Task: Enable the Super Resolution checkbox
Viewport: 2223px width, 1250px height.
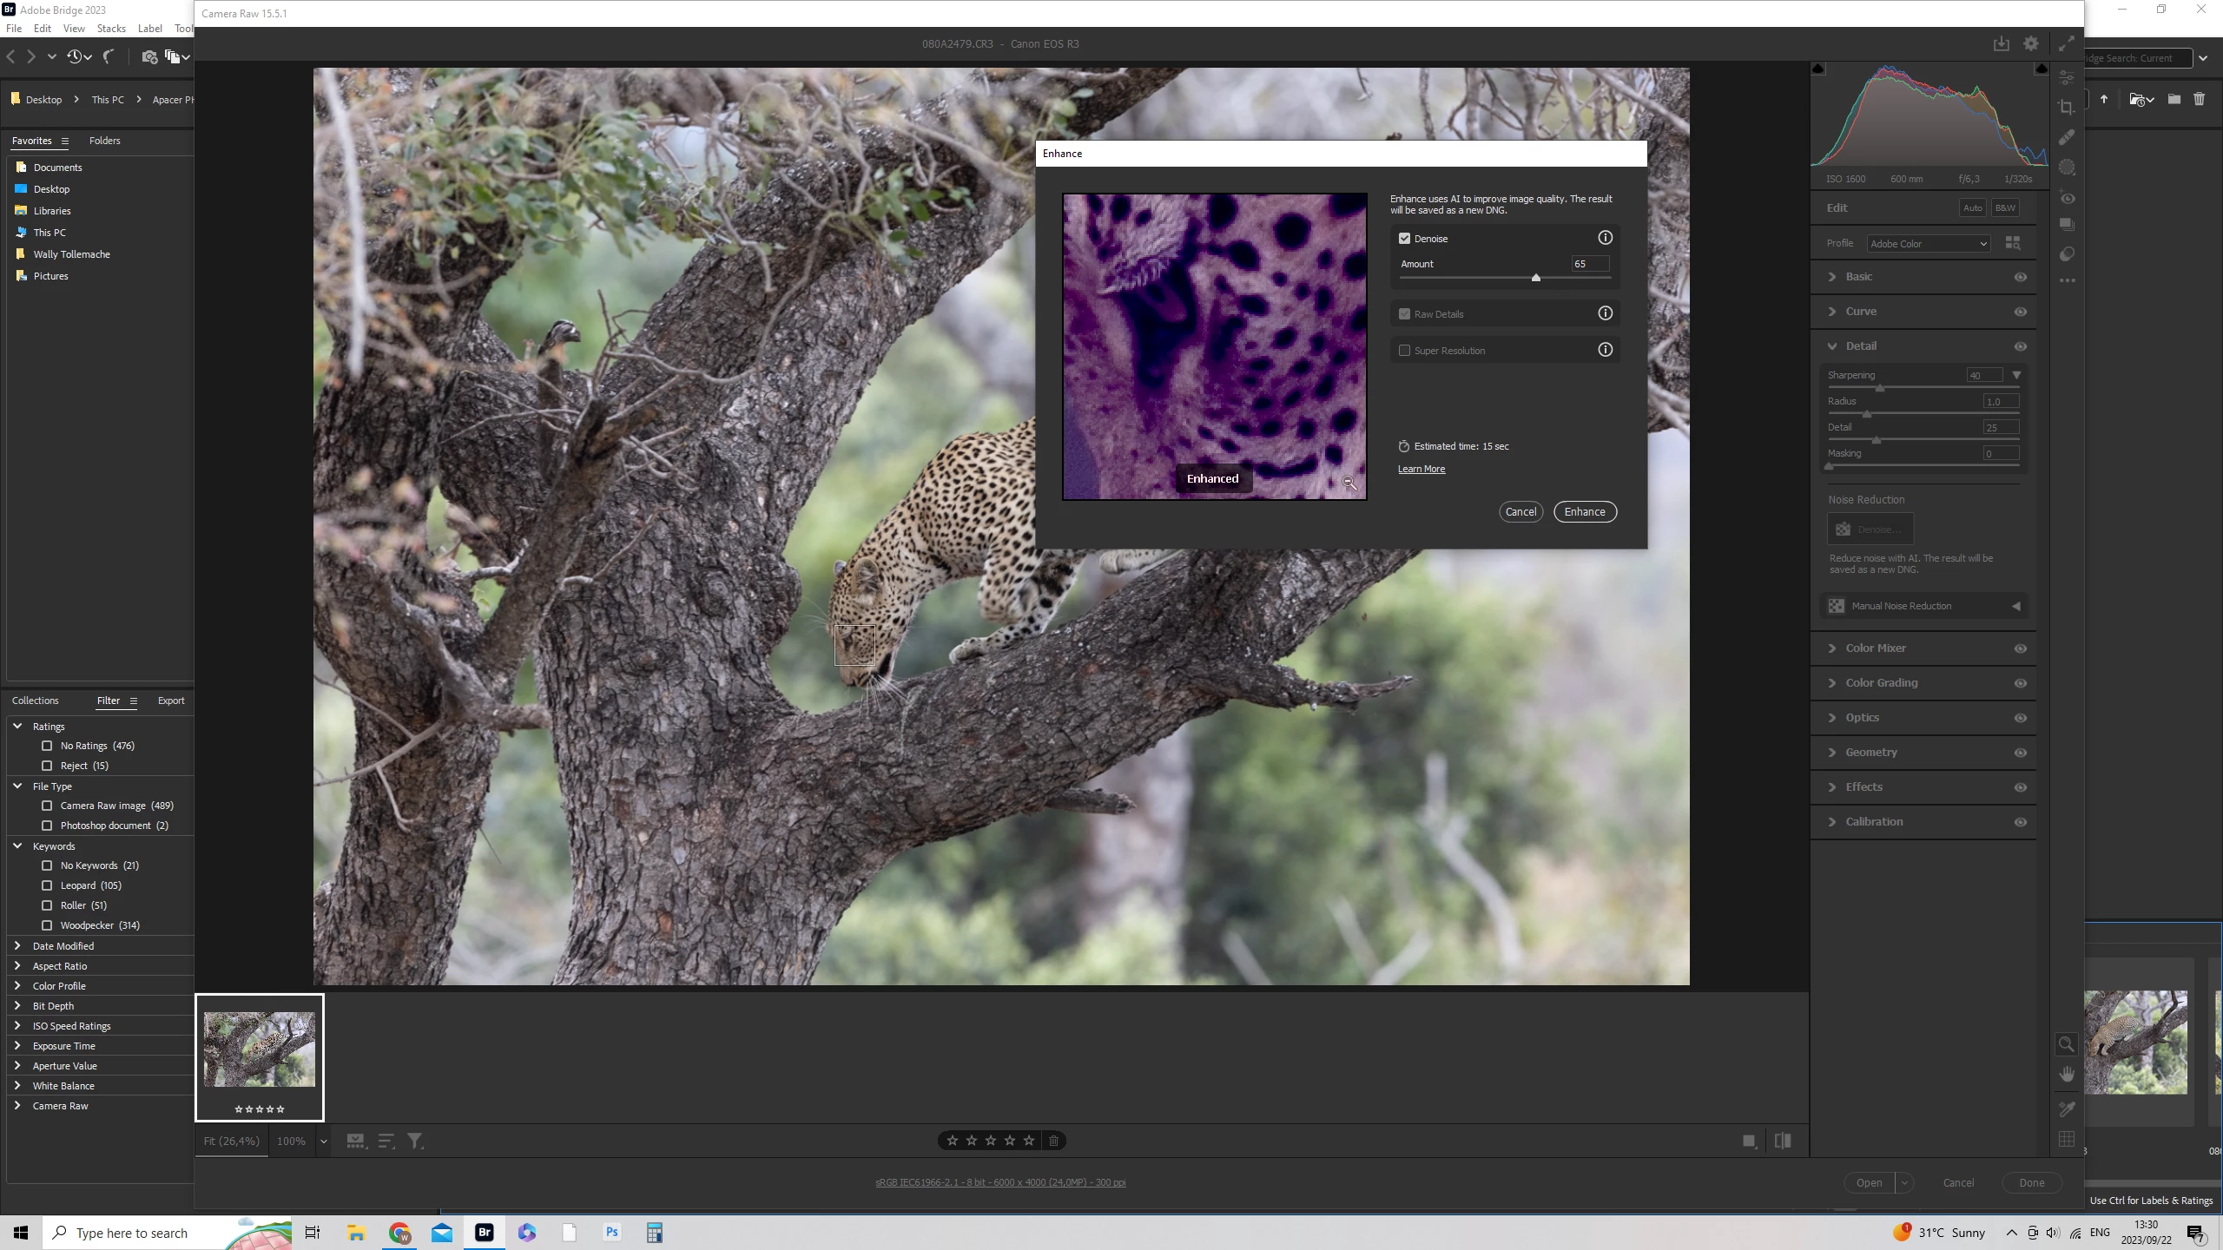Action: tap(1404, 351)
